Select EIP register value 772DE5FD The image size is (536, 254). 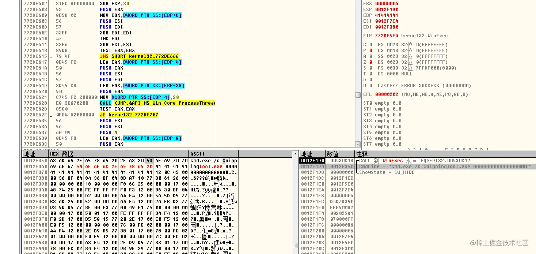pos(387,36)
